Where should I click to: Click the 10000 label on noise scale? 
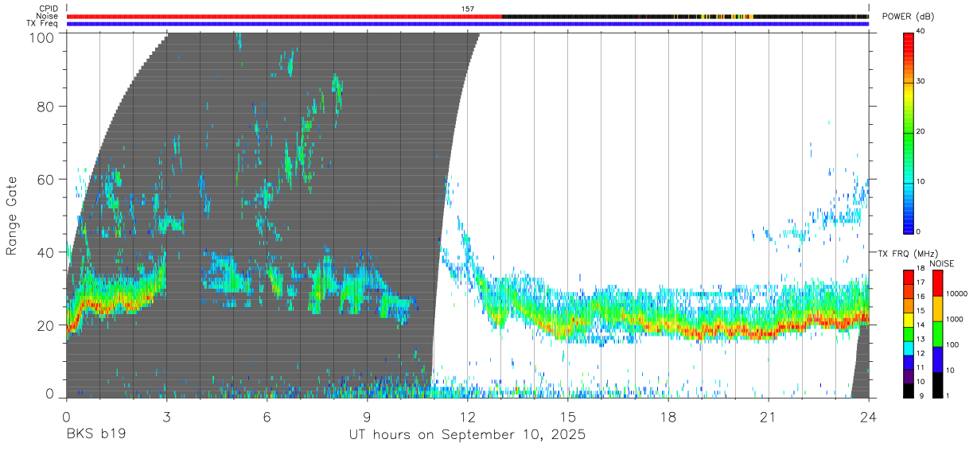[x=958, y=294]
